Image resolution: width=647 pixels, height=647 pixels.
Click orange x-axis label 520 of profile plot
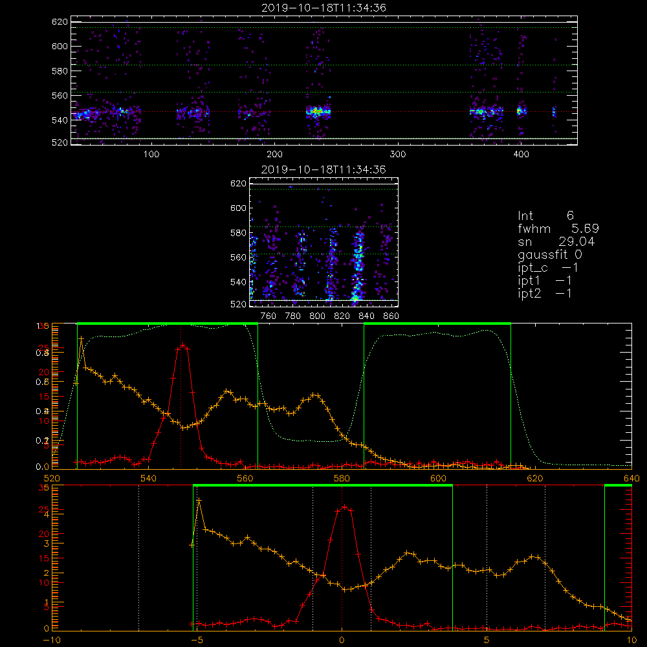pyautogui.click(x=52, y=479)
